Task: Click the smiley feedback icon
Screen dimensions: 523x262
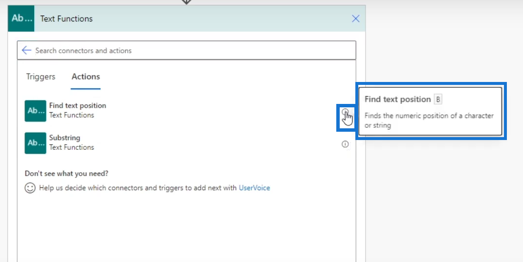Action: tap(30, 188)
